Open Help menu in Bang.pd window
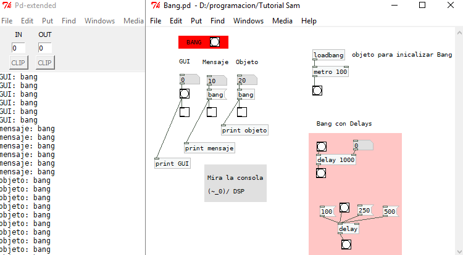Viewport: 463px width, 255px height. pos(309,21)
